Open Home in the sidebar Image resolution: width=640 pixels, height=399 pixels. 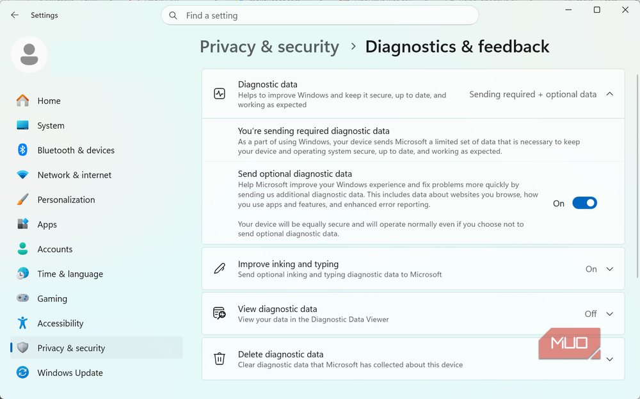click(x=97, y=101)
